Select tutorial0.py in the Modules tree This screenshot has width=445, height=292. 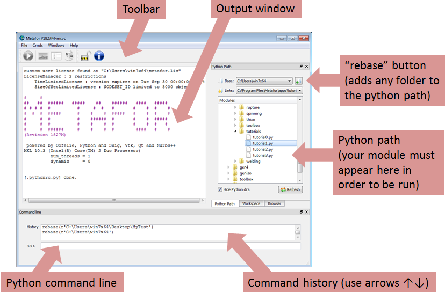(x=263, y=137)
